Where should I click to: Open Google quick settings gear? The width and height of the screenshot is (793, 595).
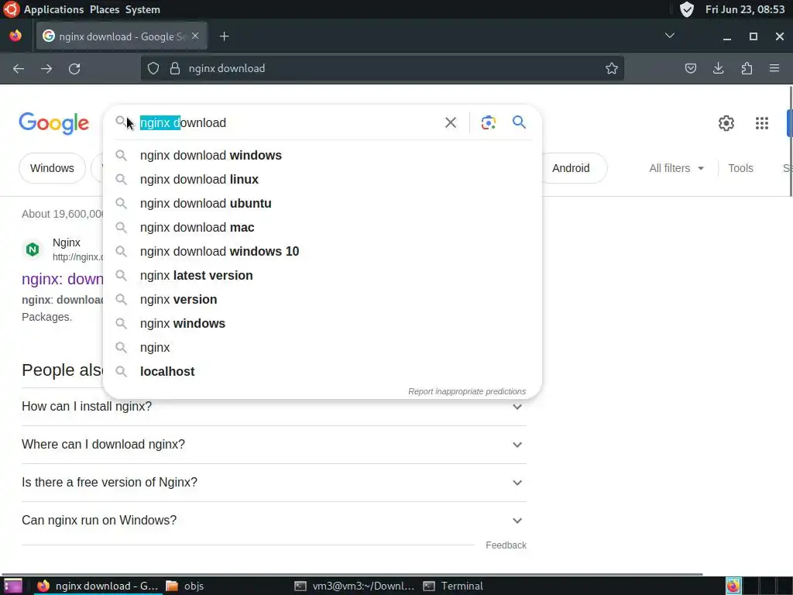pyautogui.click(x=726, y=123)
